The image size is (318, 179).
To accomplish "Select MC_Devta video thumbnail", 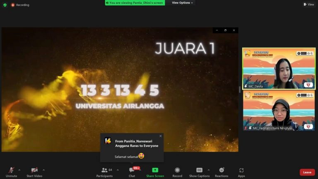I will click(279, 68).
